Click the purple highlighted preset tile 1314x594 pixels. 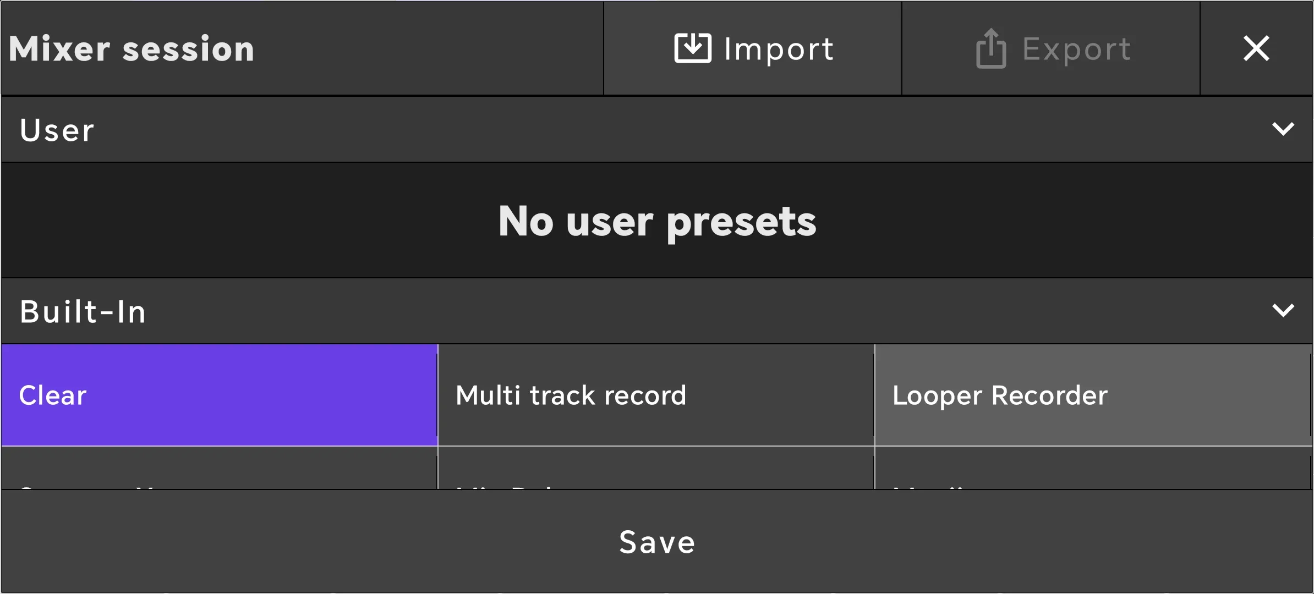(219, 395)
